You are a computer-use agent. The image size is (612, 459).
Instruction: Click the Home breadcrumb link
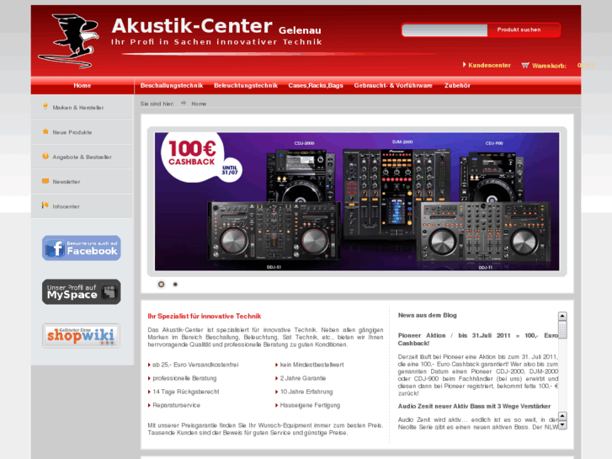point(199,104)
